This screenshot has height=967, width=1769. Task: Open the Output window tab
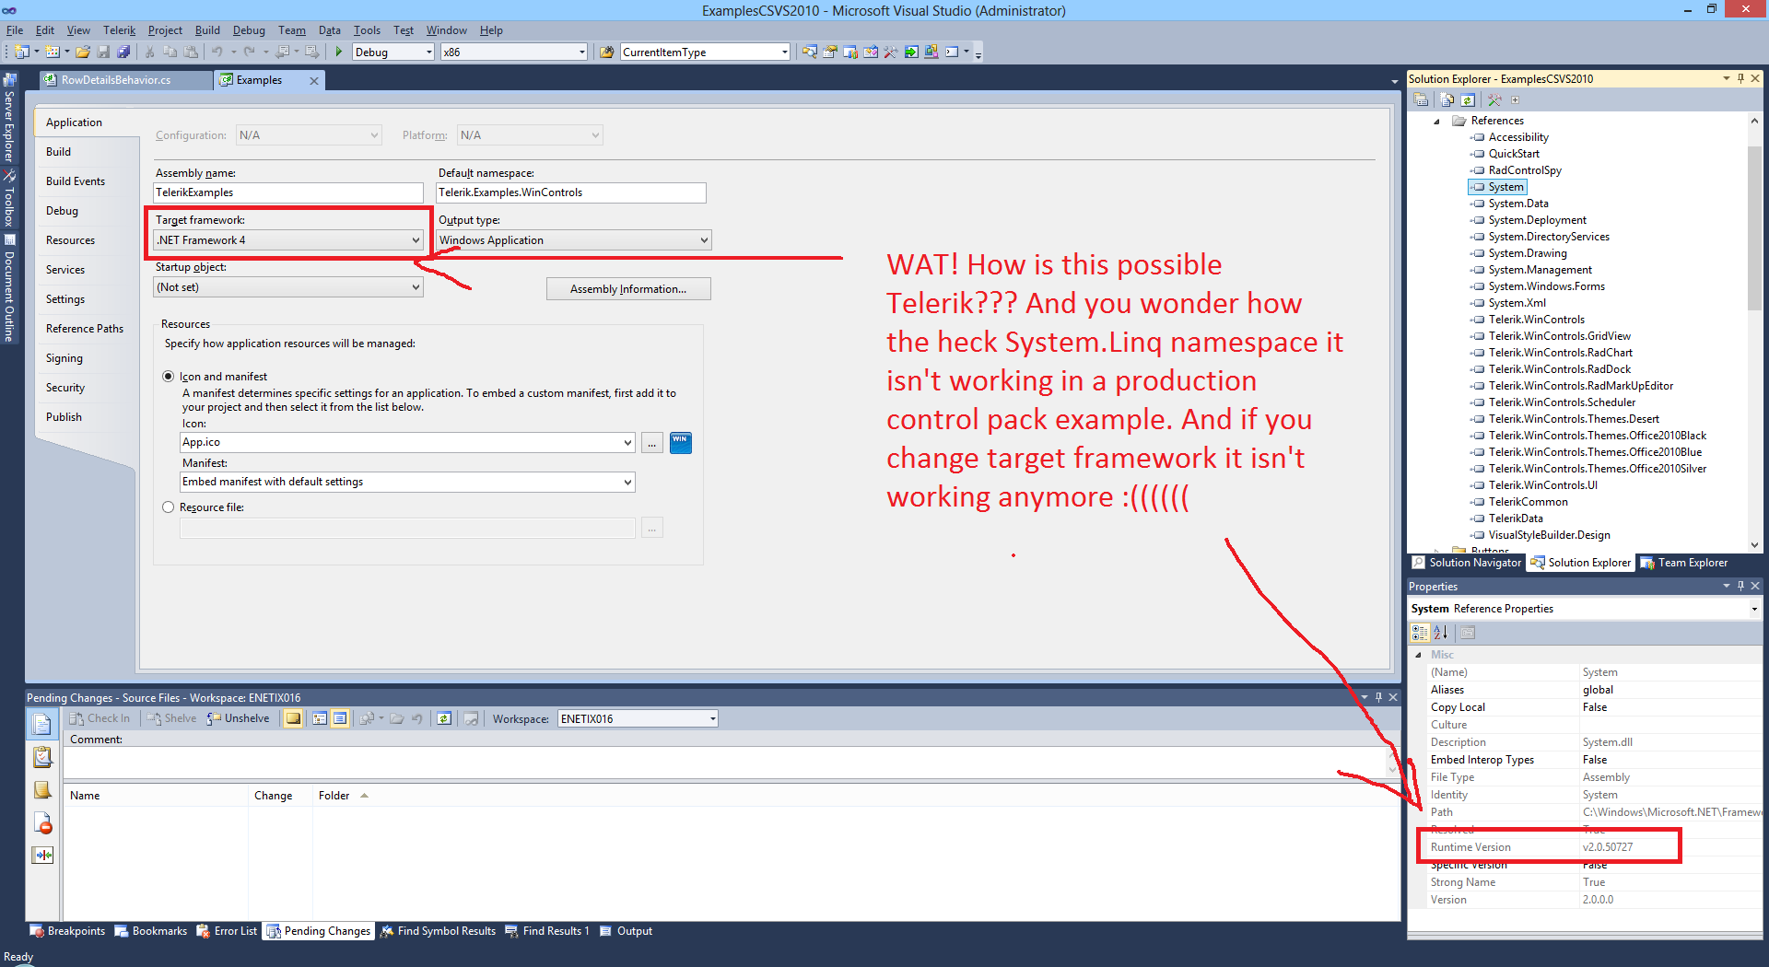pyautogui.click(x=627, y=931)
